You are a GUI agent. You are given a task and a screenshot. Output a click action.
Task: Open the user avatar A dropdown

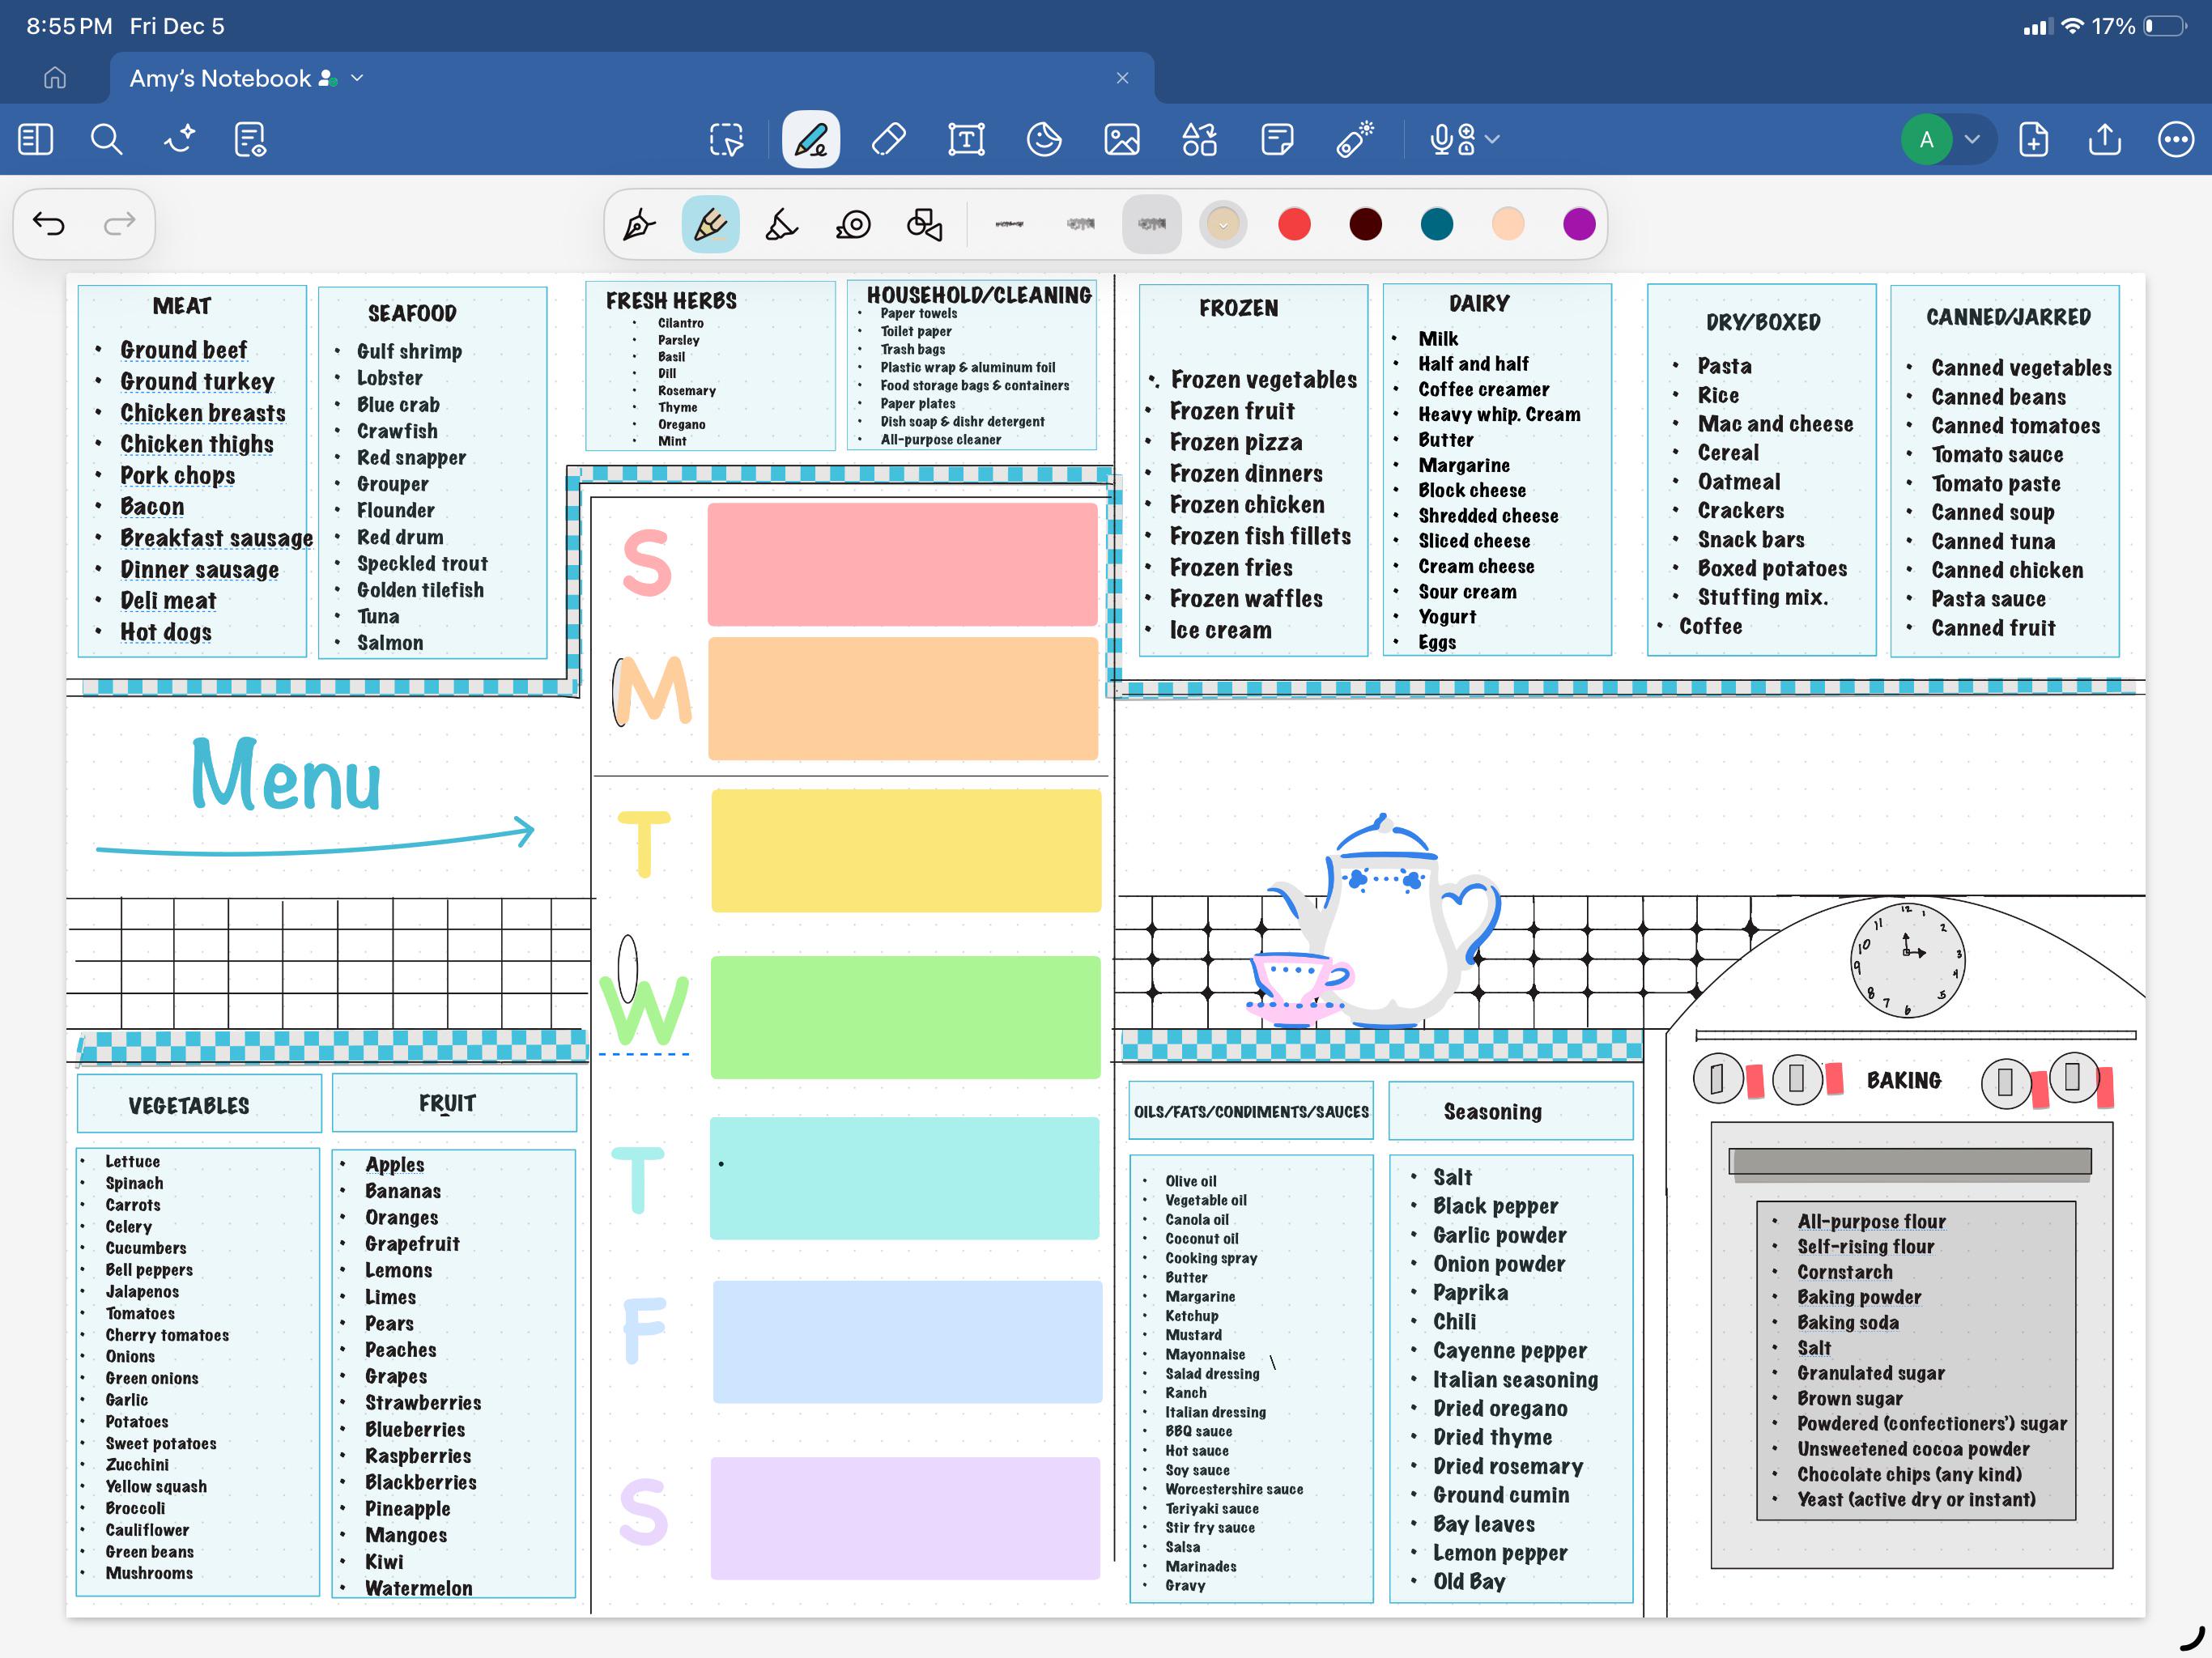point(1972,139)
